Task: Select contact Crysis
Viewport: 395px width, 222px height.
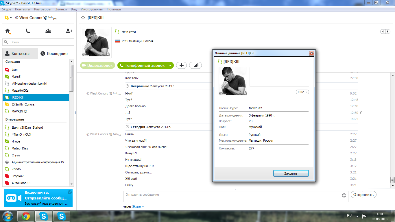Action: [36, 155]
